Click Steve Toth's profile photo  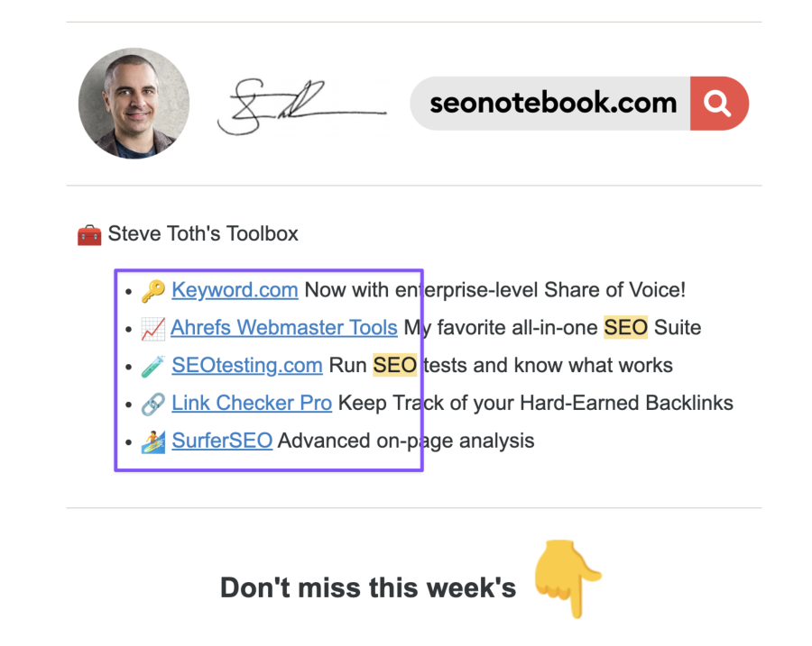click(x=134, y=104)
